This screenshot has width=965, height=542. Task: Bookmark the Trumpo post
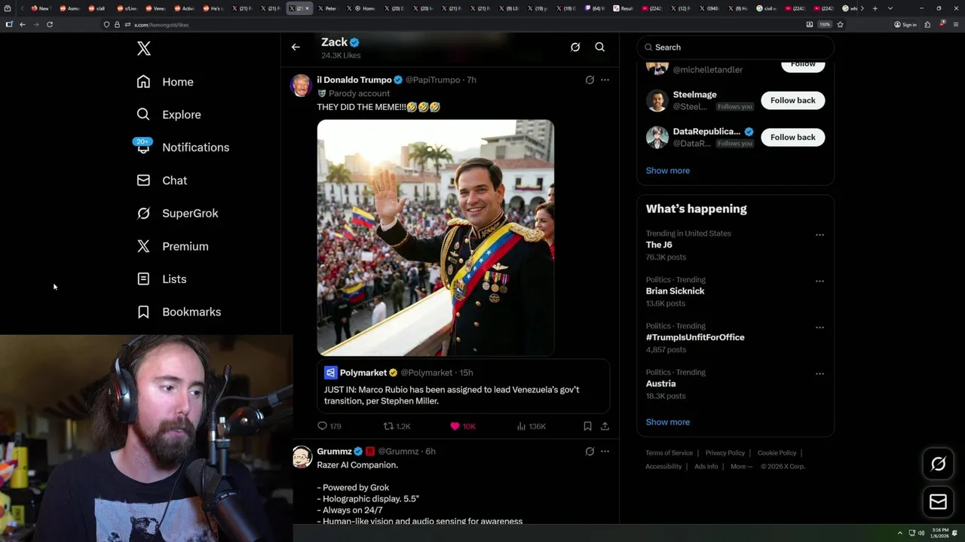[x=587, y=426]
